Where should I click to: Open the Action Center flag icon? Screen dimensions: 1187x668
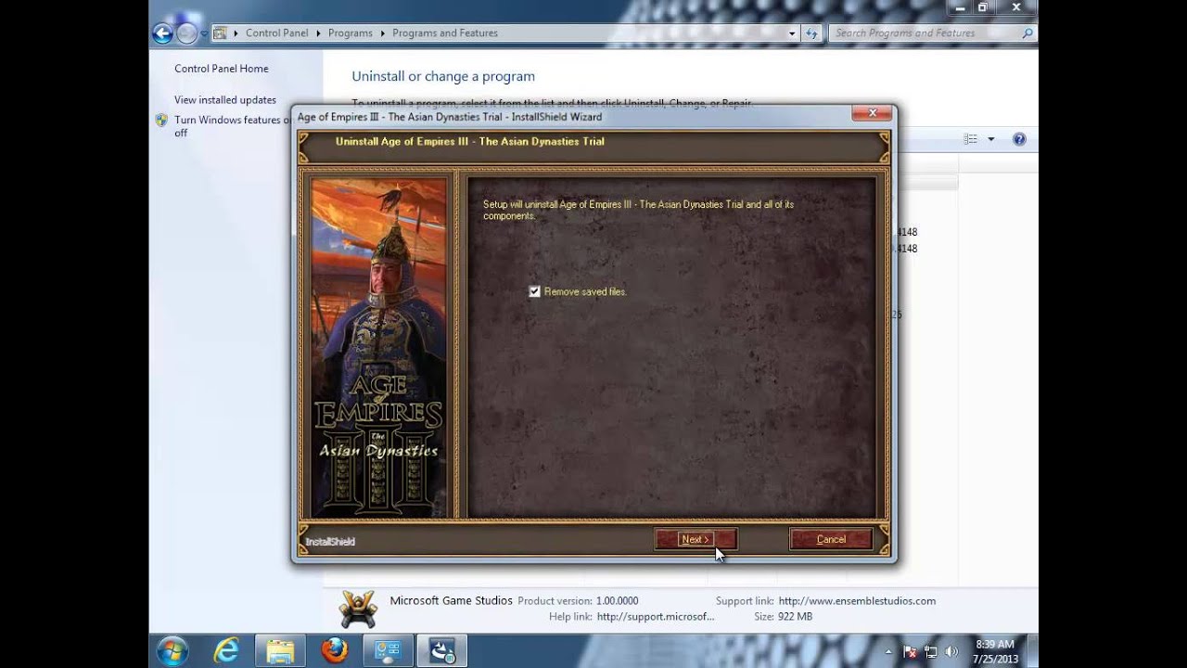(910, 651)
